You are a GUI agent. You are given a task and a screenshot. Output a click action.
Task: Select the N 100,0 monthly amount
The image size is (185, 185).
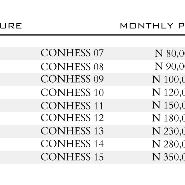pyautogui.click(x=169, y=79)
